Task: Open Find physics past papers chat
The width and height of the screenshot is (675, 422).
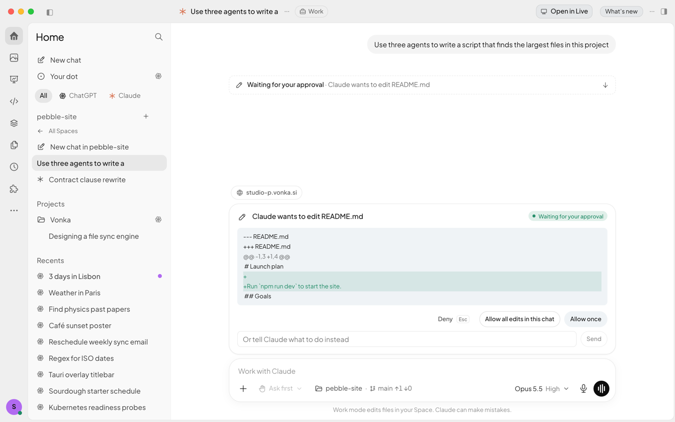Action: click(99, 309)
